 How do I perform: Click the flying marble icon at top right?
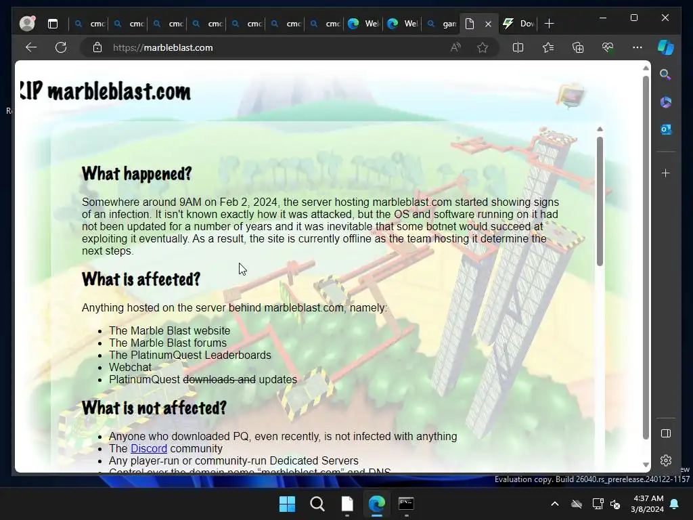pos(570,95)
